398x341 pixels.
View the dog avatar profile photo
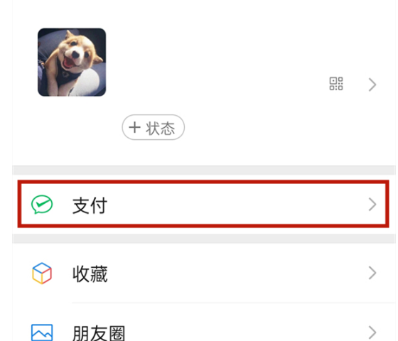tap(72, 63)
